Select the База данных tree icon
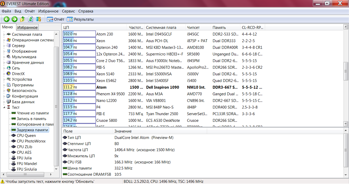This screenshot has width=349, height=184. click(x=9, y=102)
